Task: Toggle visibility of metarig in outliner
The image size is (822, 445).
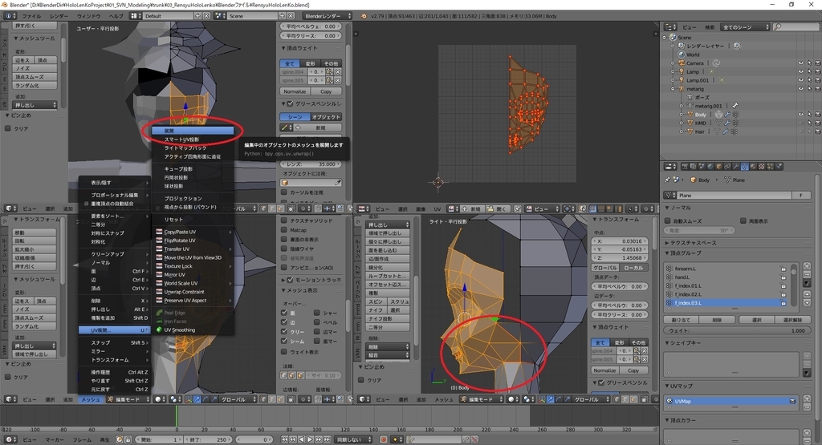Action: (800, 88)
